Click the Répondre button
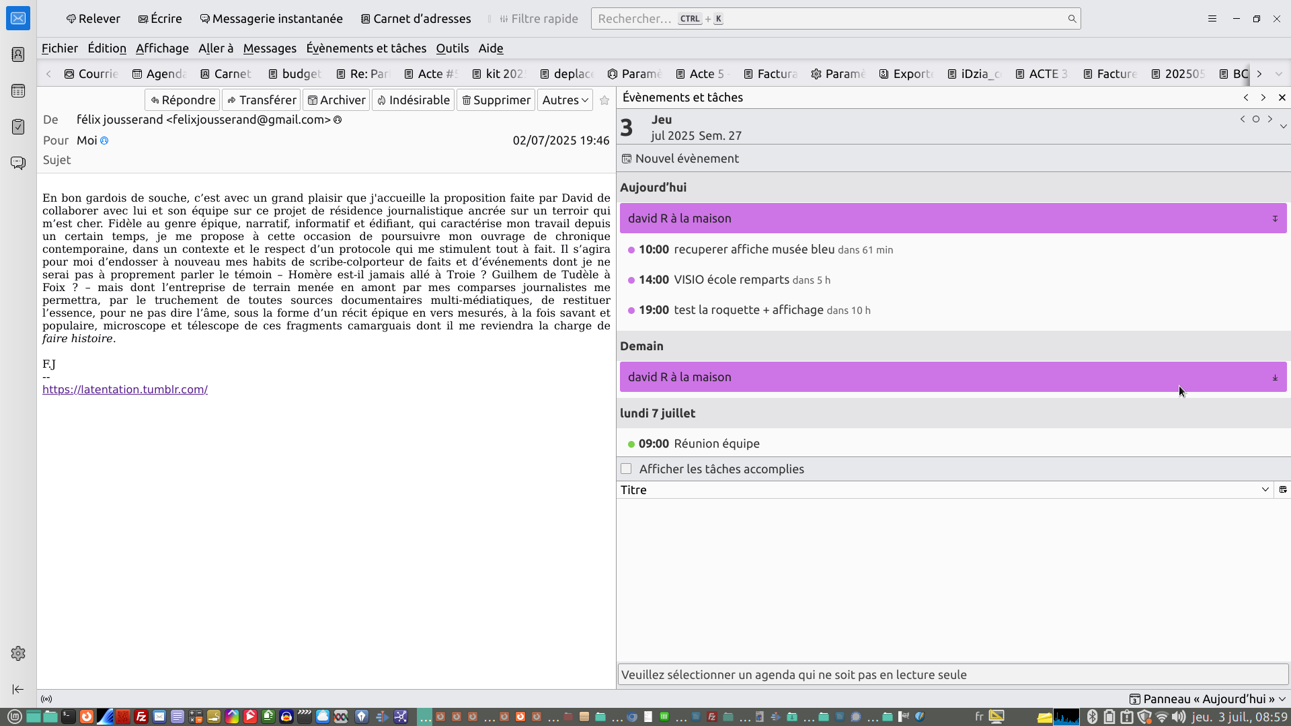This screenshot has width=1291, height=726. pos(183,100)
